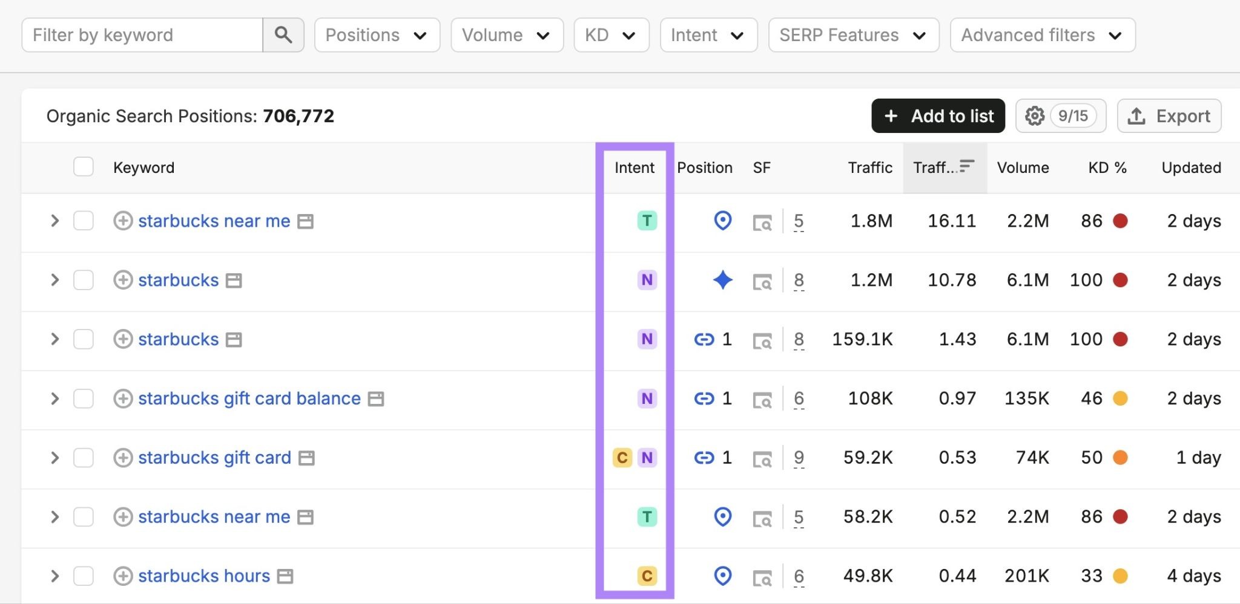Click the Export button
The image size is (1240, 604).
click(1169, 115)
